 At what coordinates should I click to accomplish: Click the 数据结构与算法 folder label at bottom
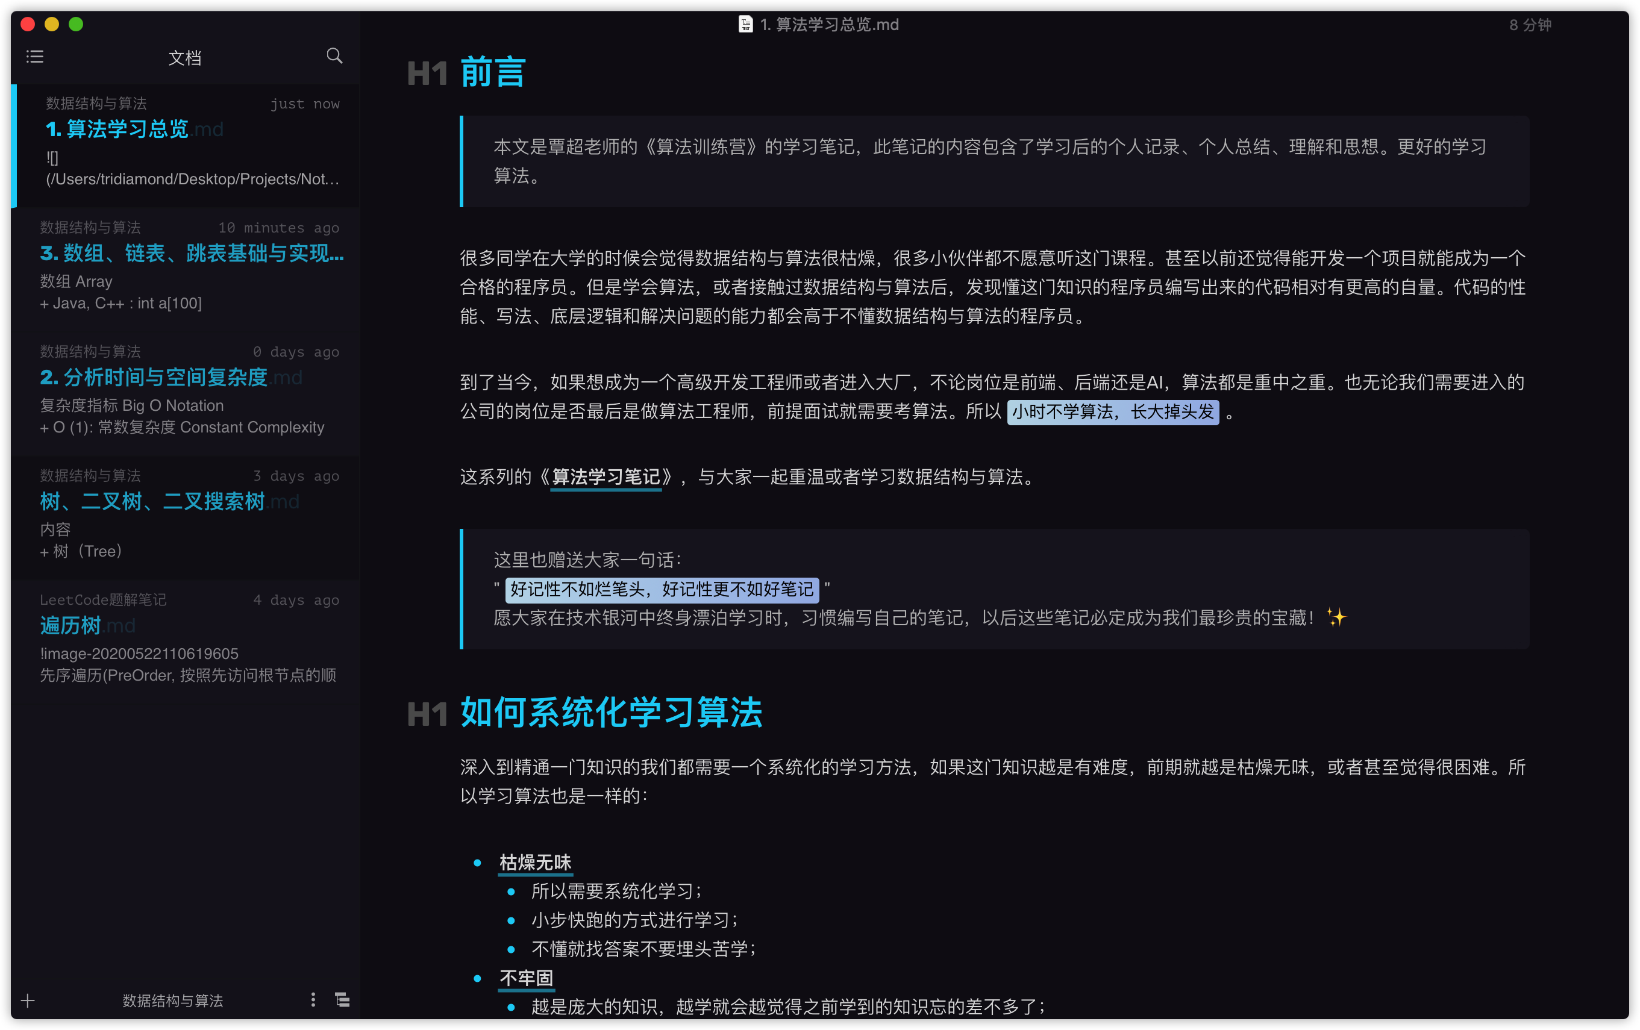coord(172,1000)
